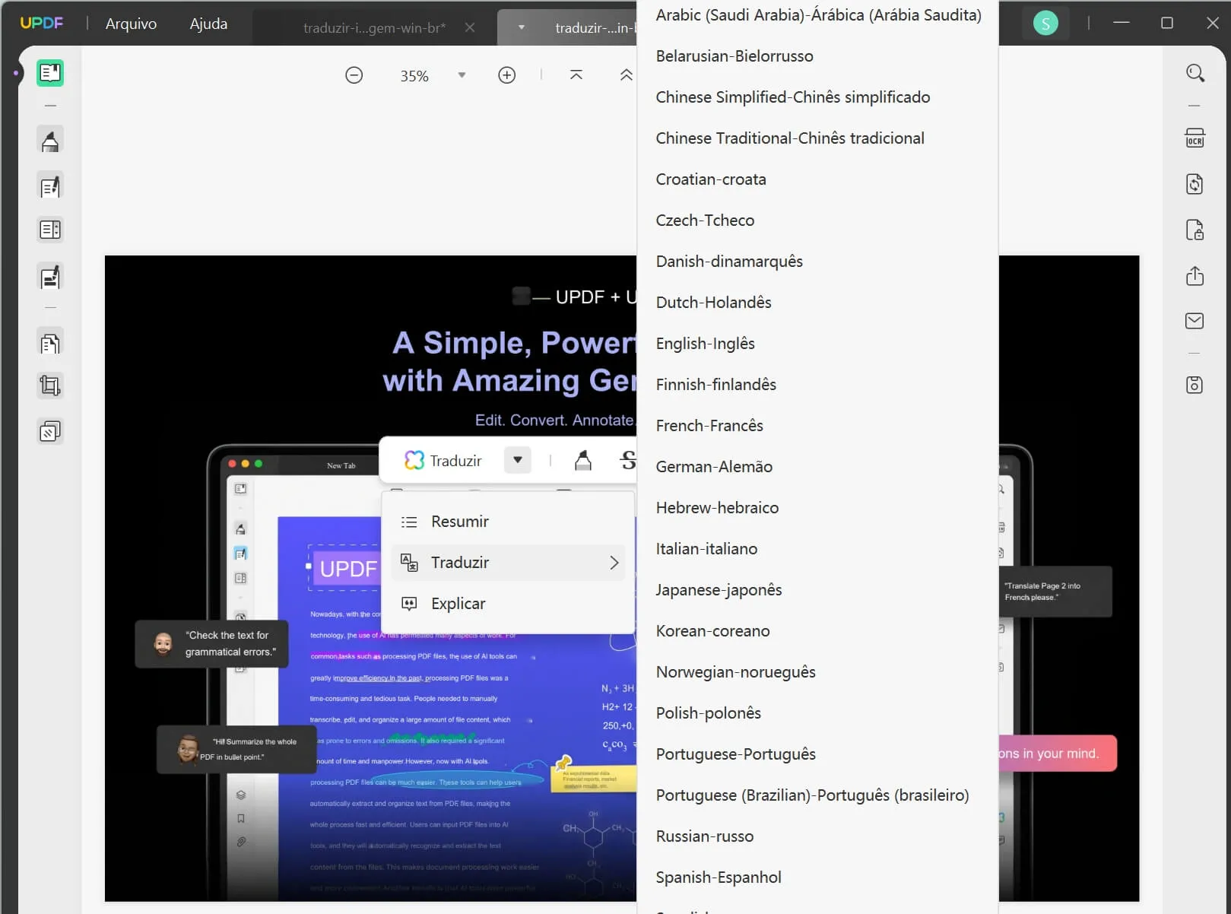
Task: Send file by email icon
Action: pos(1195,321)
